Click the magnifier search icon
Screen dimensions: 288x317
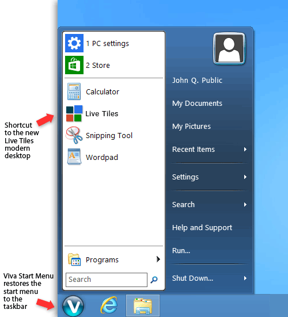154,280
